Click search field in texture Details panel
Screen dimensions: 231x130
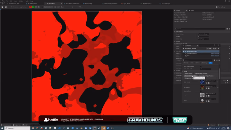pyautogui.click(x=200, y=29)
